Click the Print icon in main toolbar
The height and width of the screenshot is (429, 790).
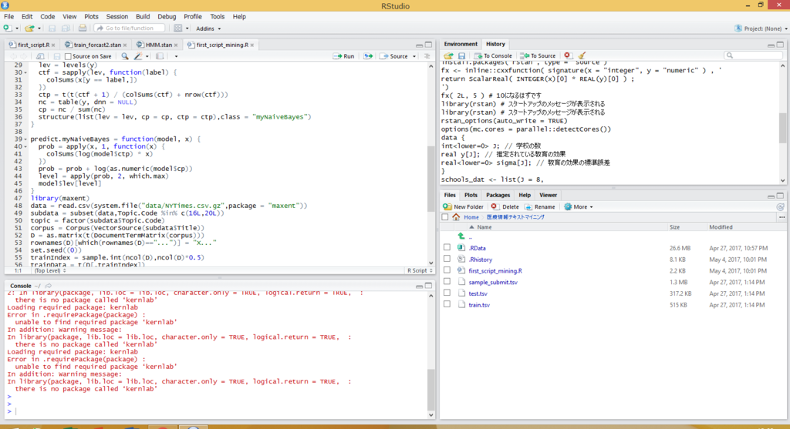[x=83, y=28]
